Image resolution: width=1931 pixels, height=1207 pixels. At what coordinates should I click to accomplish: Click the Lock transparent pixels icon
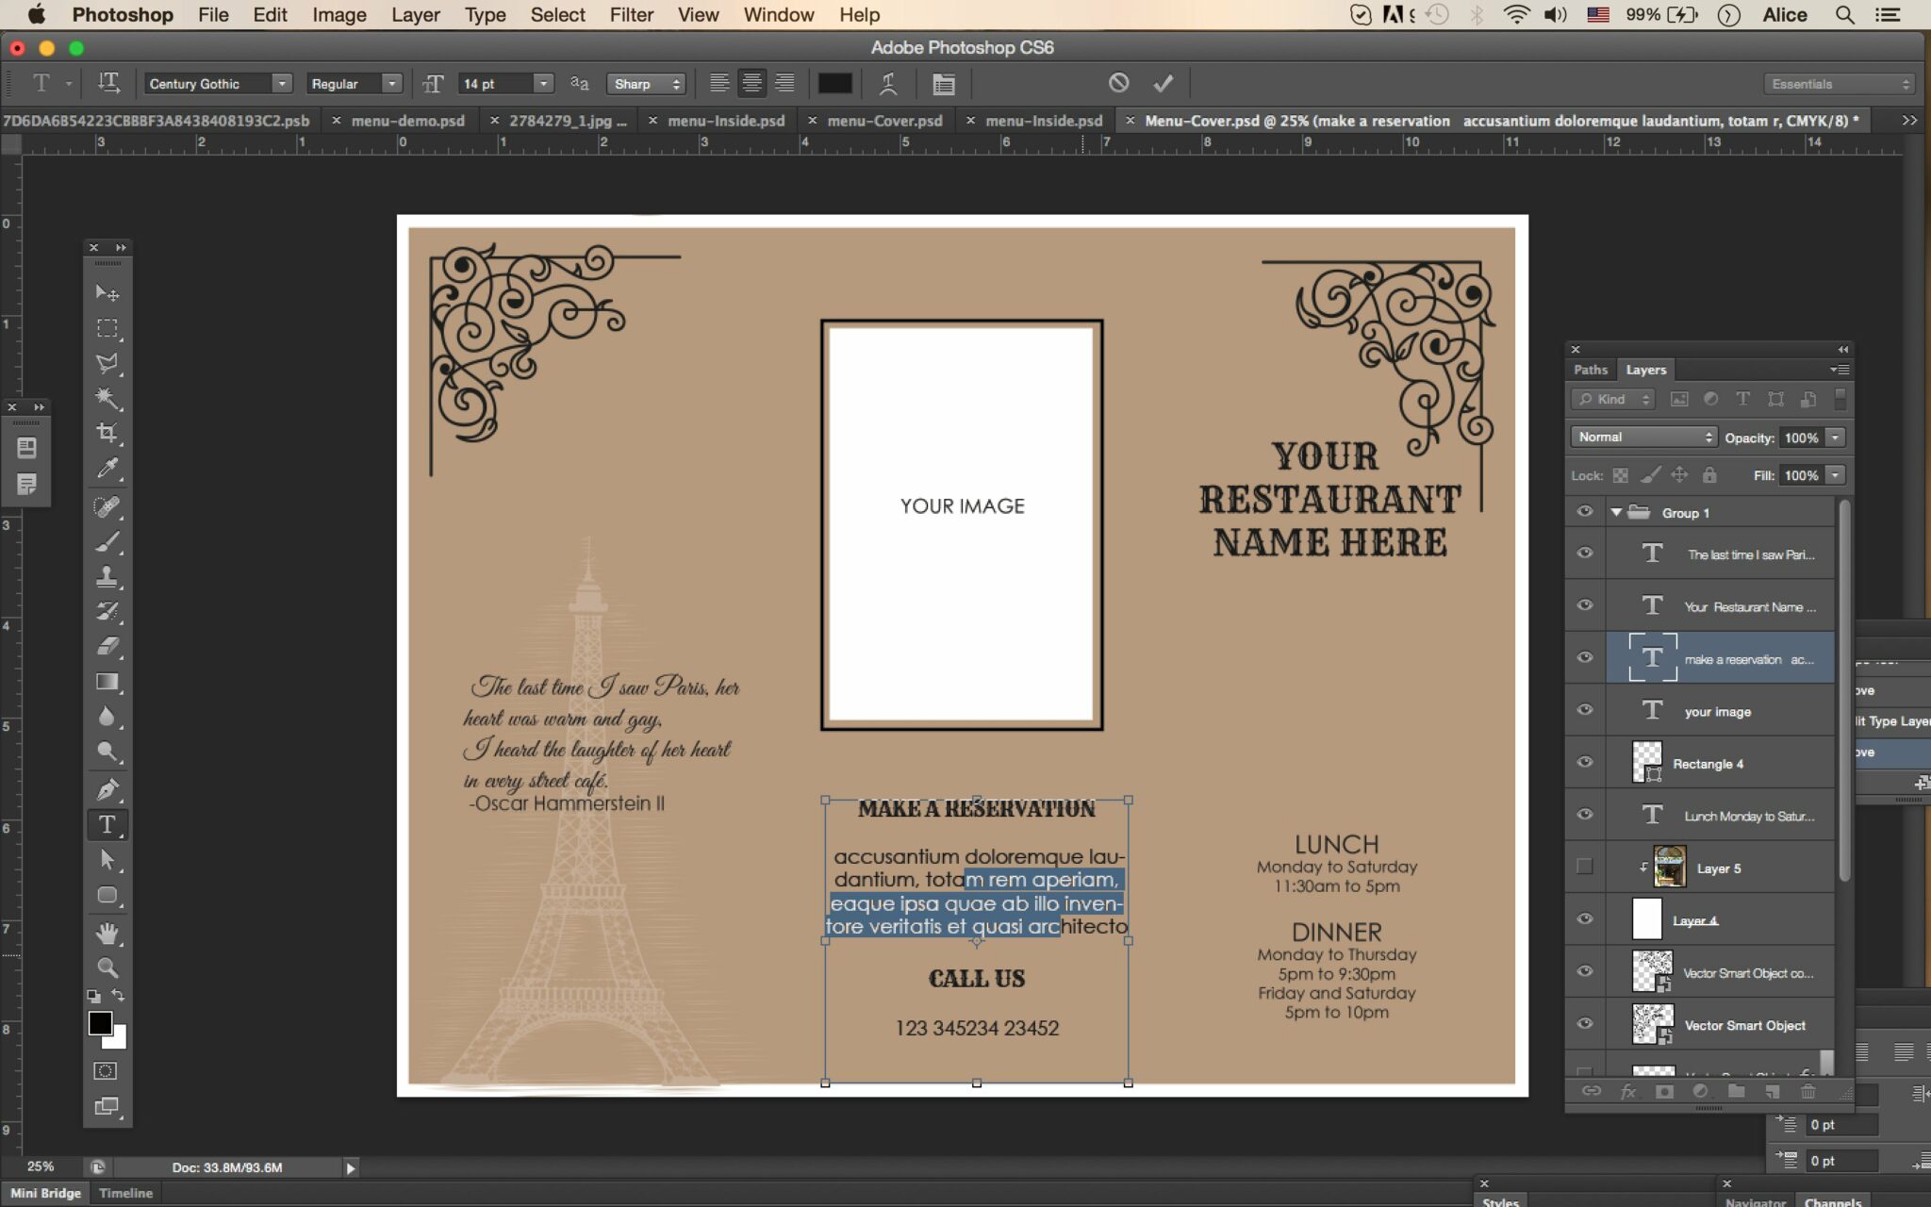[1619, 474]
